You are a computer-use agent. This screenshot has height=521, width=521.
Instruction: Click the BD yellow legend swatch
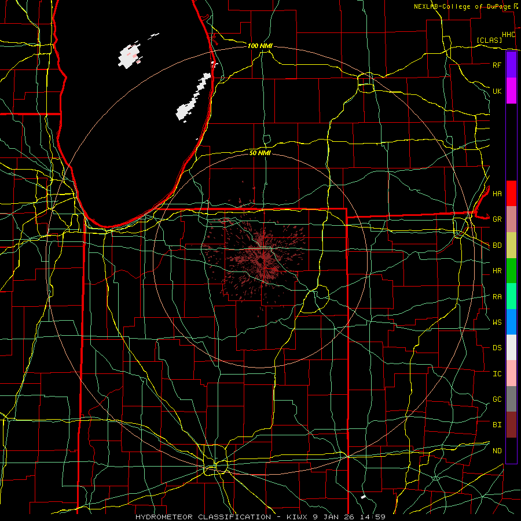tap(511, 245)
